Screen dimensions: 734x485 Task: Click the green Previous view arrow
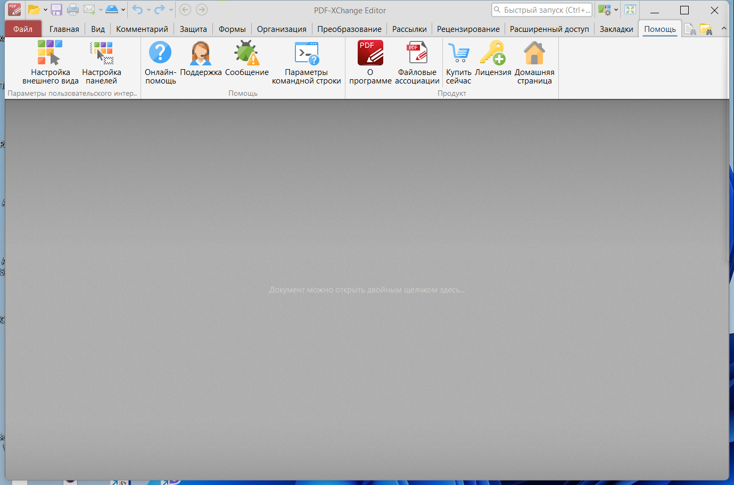185,10
